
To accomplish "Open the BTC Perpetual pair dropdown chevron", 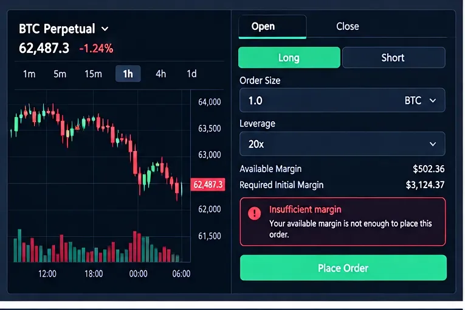I will point(105,29).
